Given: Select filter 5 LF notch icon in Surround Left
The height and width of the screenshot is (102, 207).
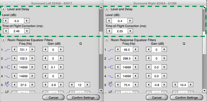Looking at the screenshot, I should [x=7, y=84].
